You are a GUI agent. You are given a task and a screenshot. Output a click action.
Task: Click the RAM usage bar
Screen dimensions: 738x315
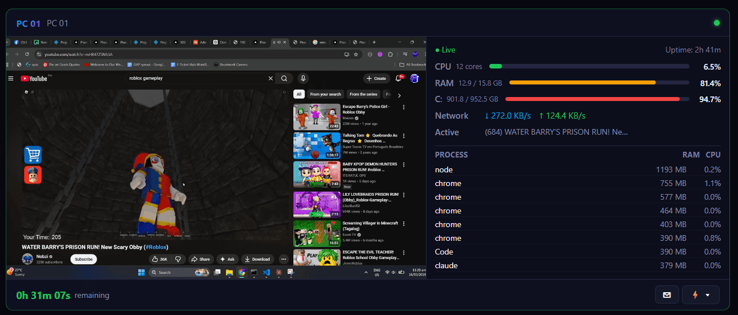coord(599,83)
